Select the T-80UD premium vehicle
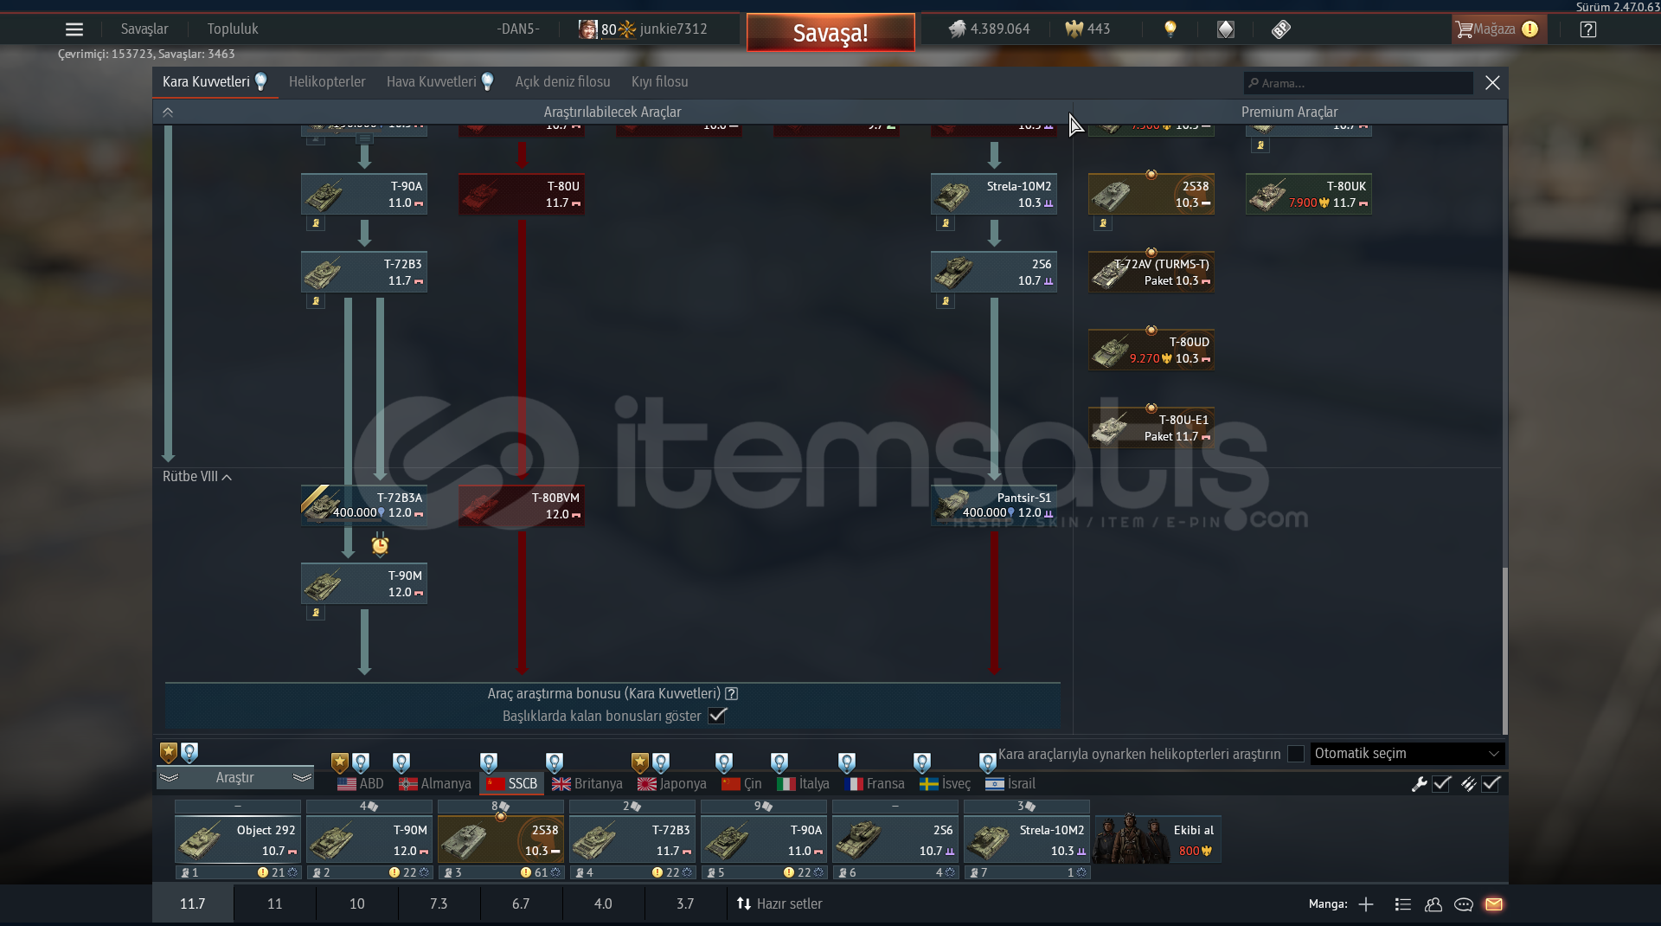The width and height of the screenshot is (1661, 926). [1151, 350]
